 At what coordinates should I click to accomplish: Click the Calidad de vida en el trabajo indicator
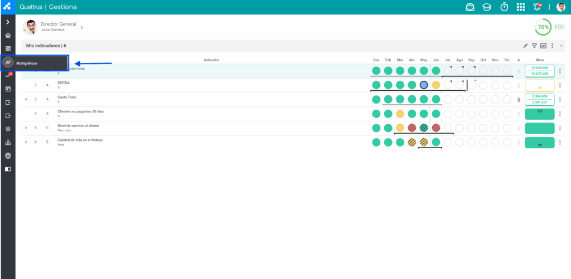[80, 140]
